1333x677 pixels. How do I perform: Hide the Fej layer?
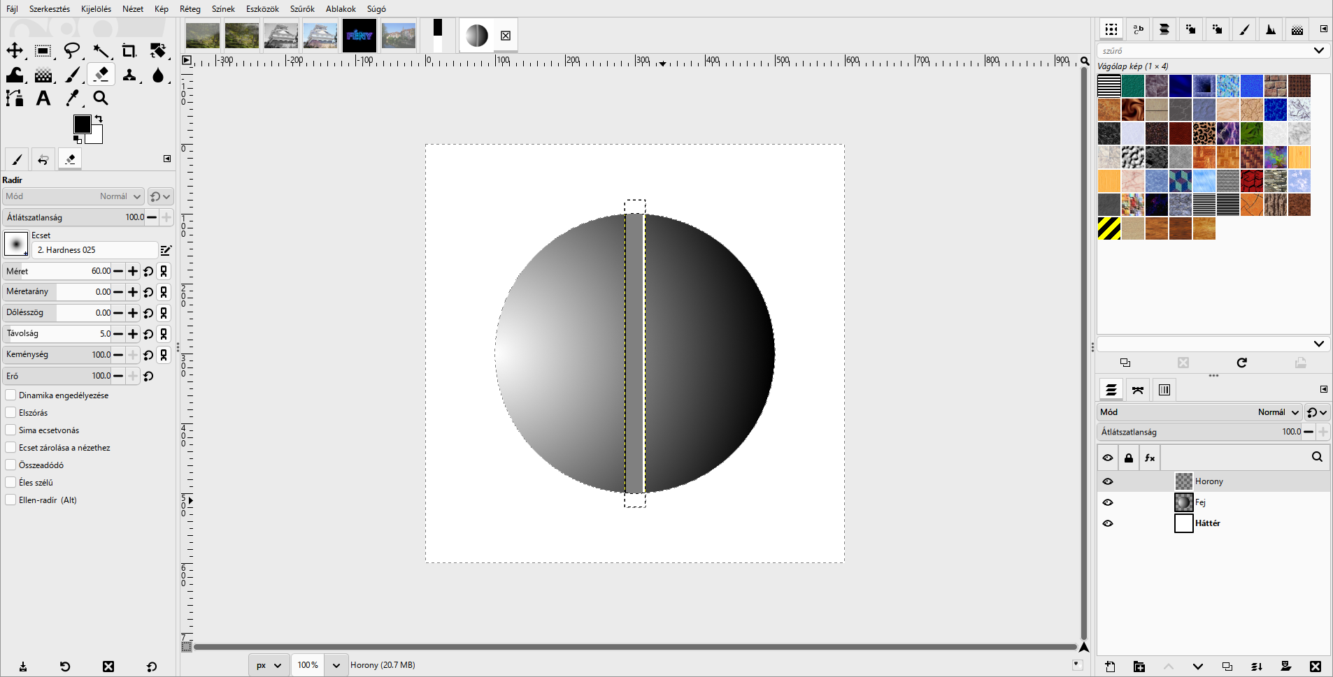coord(1108,502)
